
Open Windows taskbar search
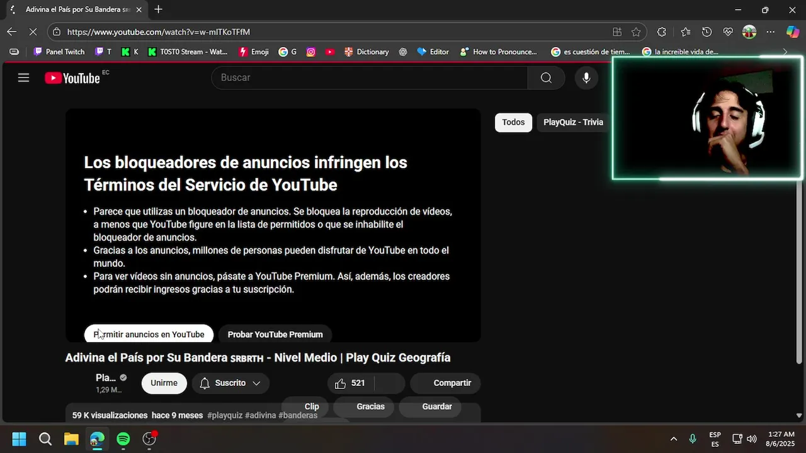click(45, 439)
